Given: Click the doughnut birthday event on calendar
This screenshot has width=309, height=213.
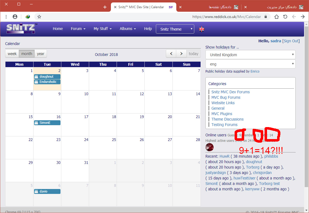Looking at the screenshot, I should (x=47, y=77).
